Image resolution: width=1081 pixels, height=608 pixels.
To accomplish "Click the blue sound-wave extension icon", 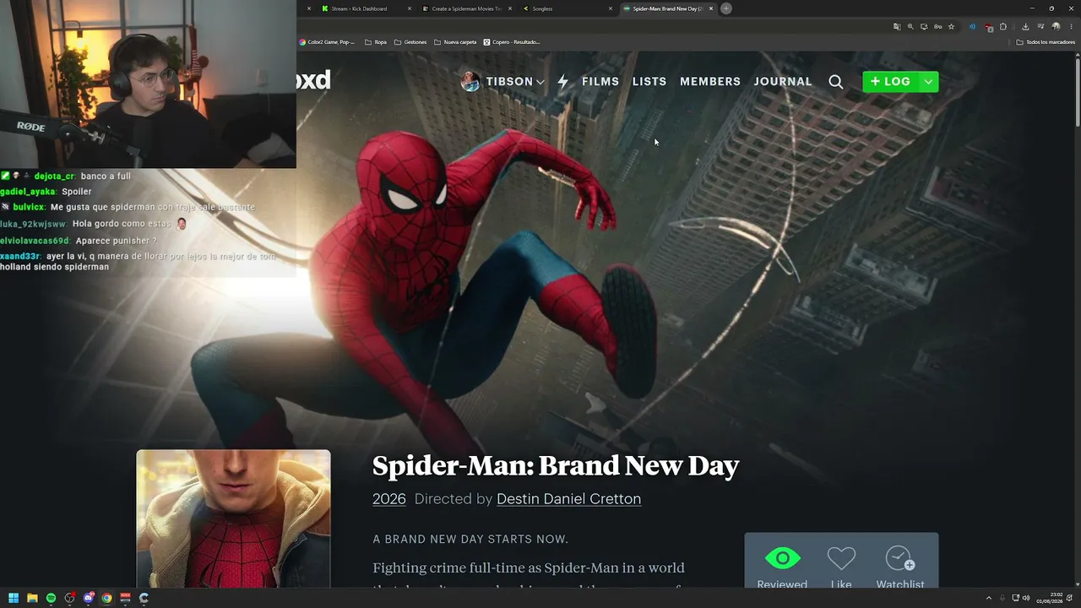I will [x=972, y=27].
